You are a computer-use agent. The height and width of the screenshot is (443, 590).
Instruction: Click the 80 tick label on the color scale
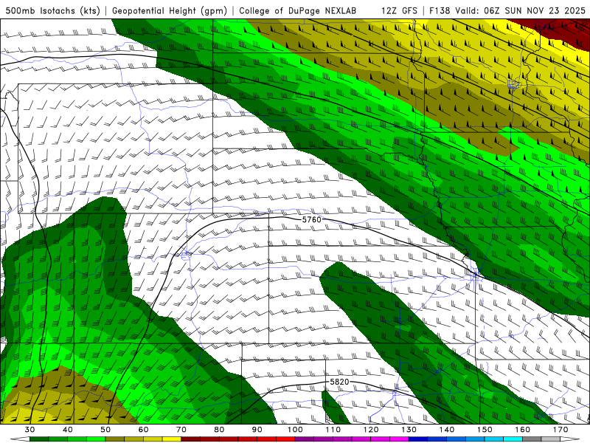pyautogui.click(x=219, y=430)
